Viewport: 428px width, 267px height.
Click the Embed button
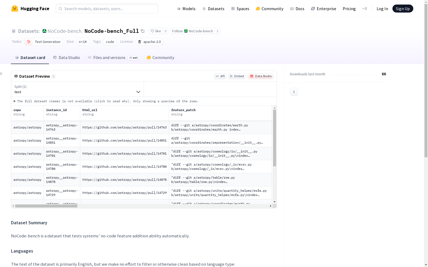tap(237, 76)
